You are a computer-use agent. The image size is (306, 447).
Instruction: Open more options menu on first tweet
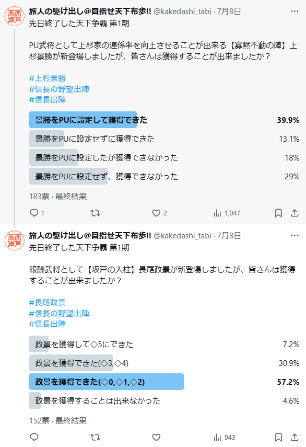pos(295,11)
